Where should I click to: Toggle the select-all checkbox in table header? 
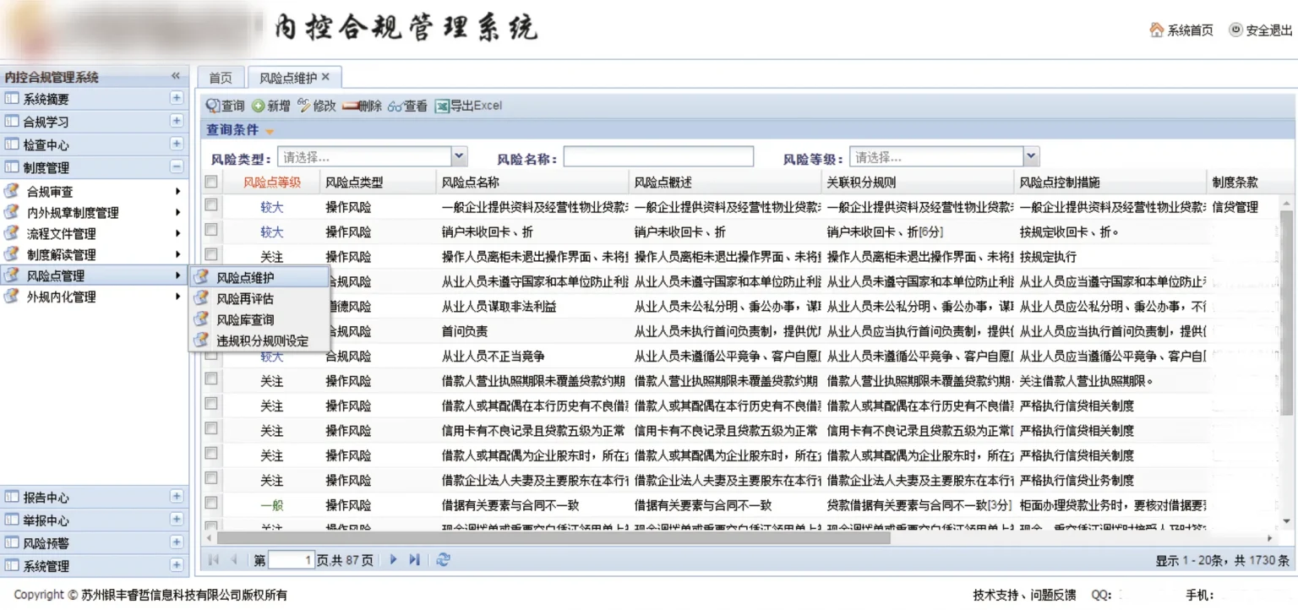click(211, 182)
